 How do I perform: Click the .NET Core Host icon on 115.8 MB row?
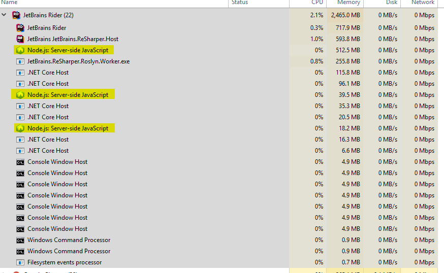(20, 73)
